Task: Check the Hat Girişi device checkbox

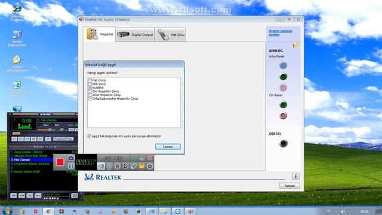Action: coord(90,80)
